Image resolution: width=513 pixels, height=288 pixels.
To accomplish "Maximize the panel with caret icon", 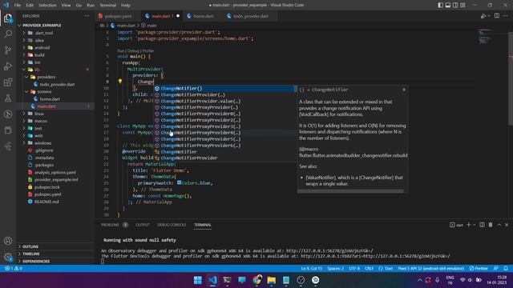I will coord(499,225).
